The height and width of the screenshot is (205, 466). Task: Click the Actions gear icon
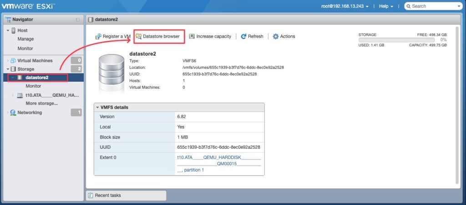point(276,36)
